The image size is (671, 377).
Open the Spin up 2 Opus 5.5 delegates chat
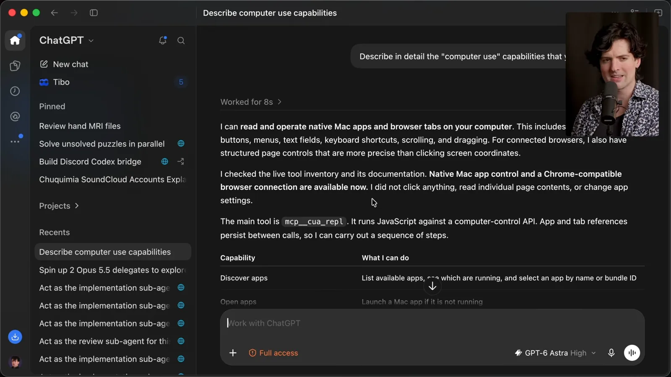point(112,270)
